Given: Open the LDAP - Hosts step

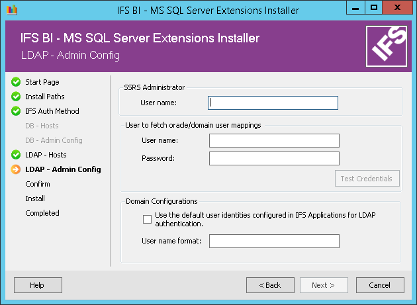Looking at the screenshot, I should point(46,155).
